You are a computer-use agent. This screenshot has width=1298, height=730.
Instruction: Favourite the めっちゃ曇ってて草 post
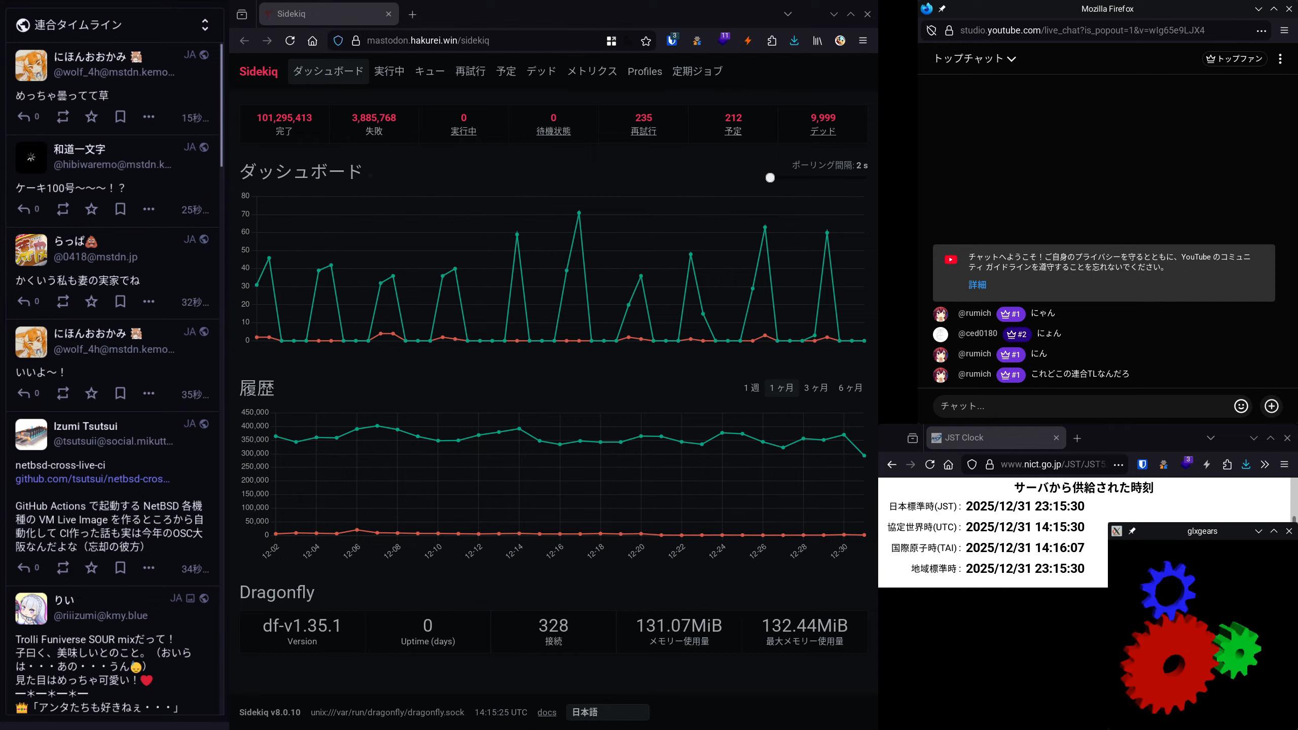(91, 117)
